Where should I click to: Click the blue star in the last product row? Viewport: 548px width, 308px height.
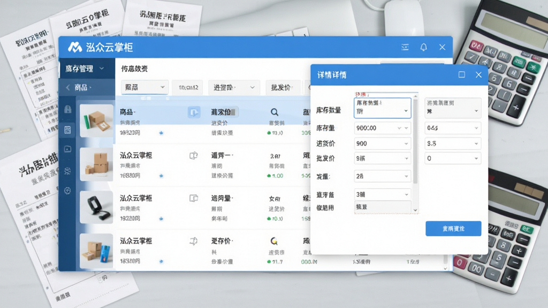pyautogui.click(x=161, y=261)
